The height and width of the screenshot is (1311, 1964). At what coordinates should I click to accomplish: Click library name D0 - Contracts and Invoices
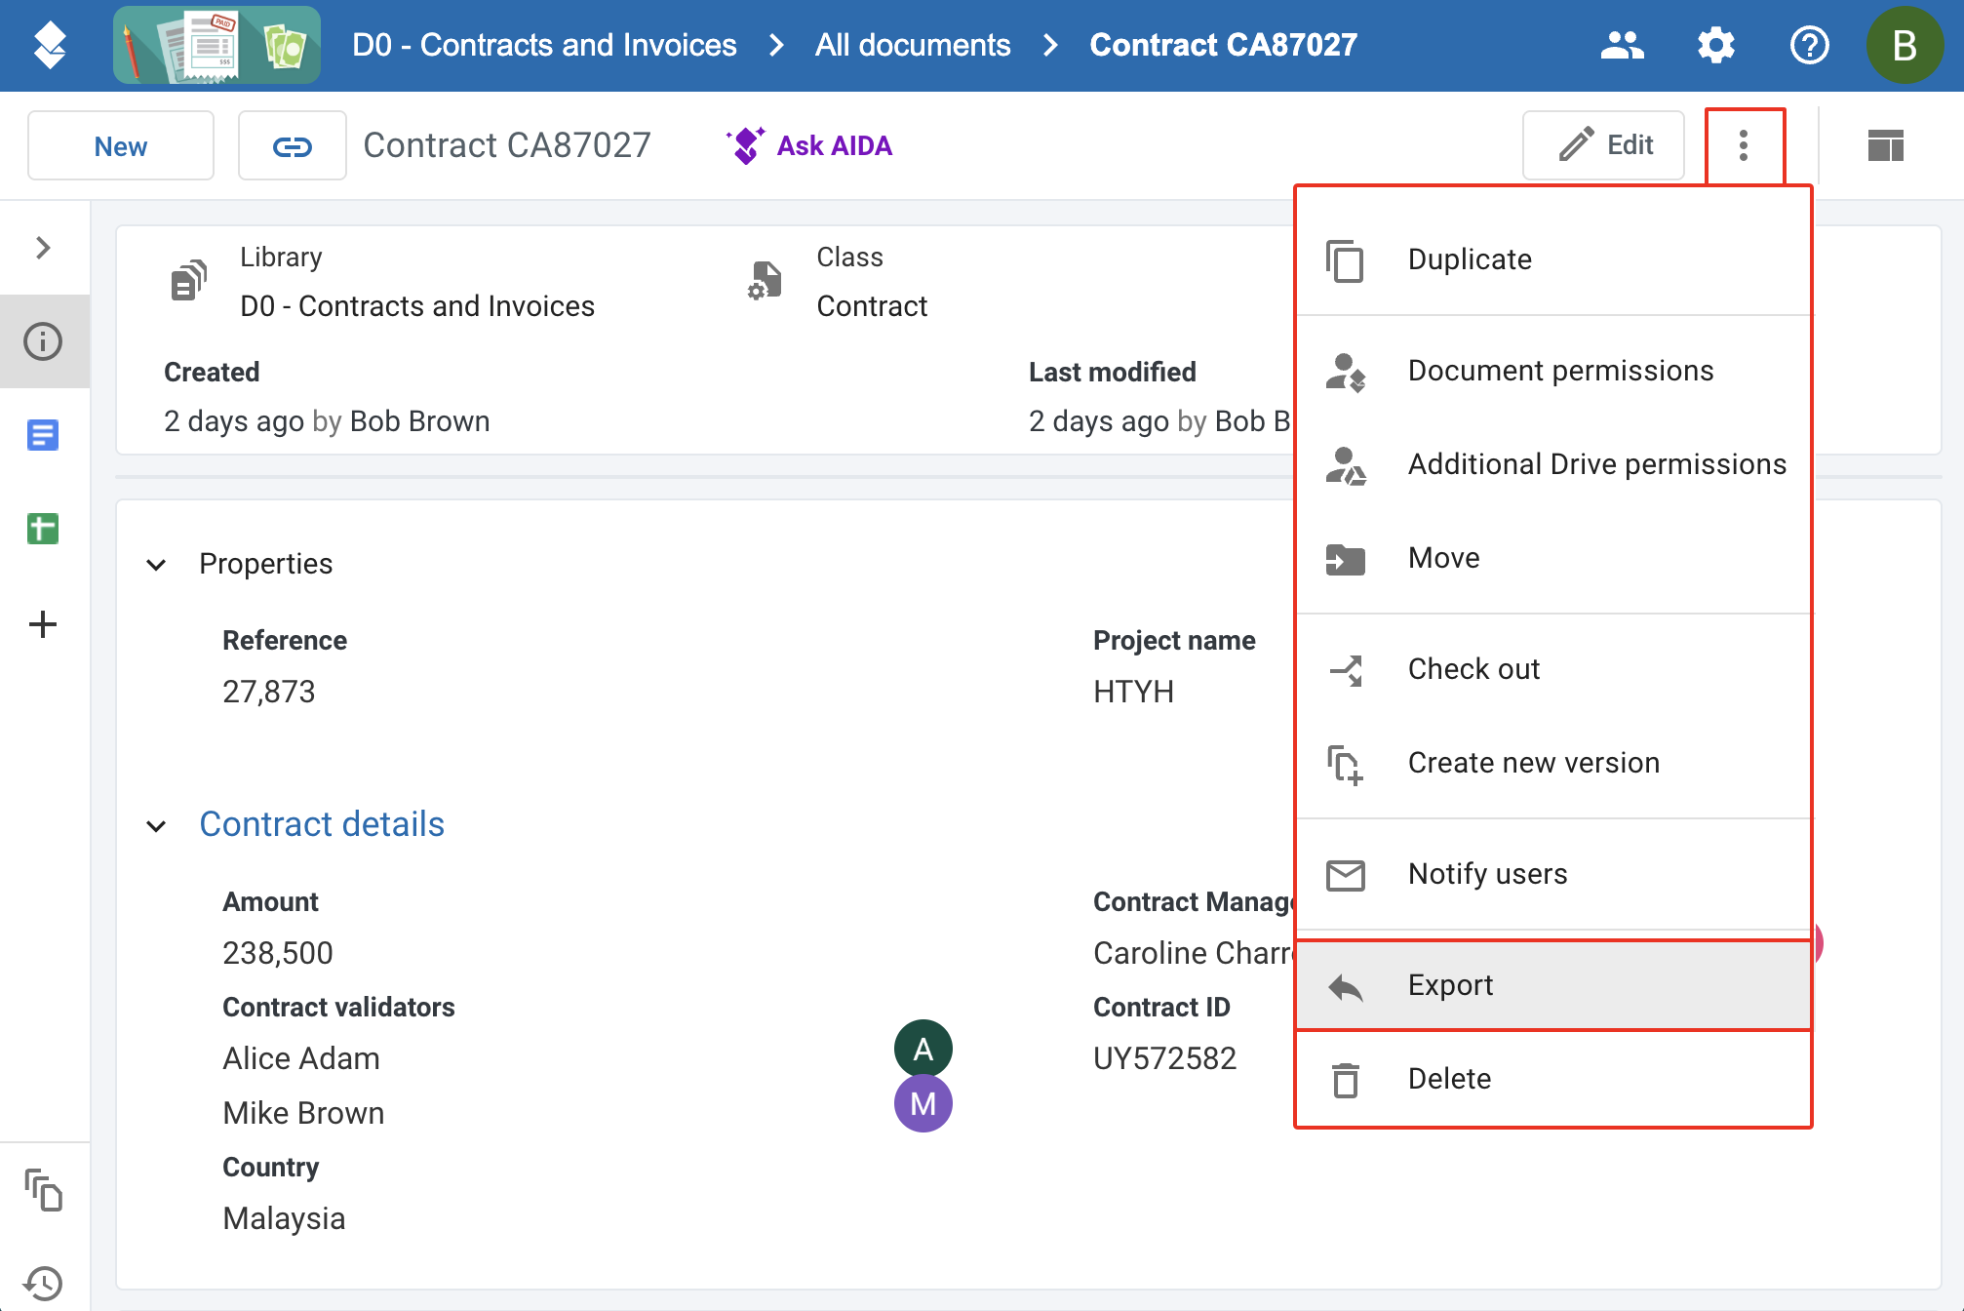click(x=417, y=306)
